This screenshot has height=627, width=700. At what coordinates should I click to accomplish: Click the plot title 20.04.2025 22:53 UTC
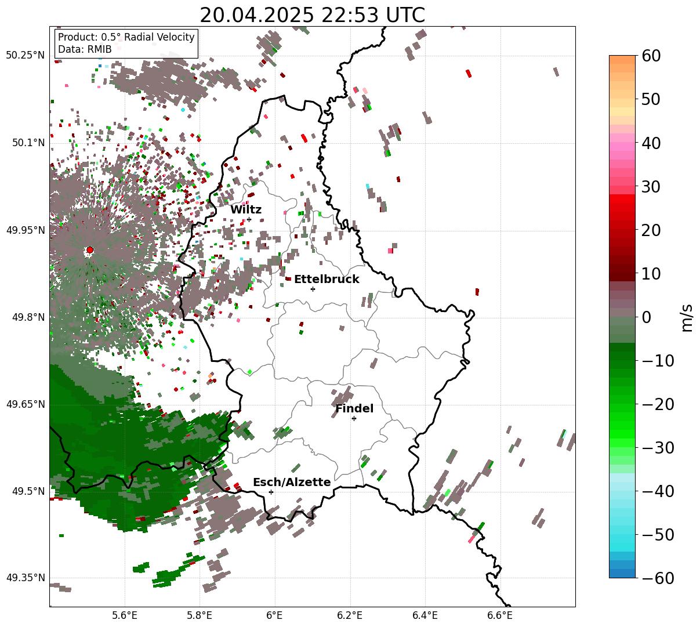tap(312, 15)
